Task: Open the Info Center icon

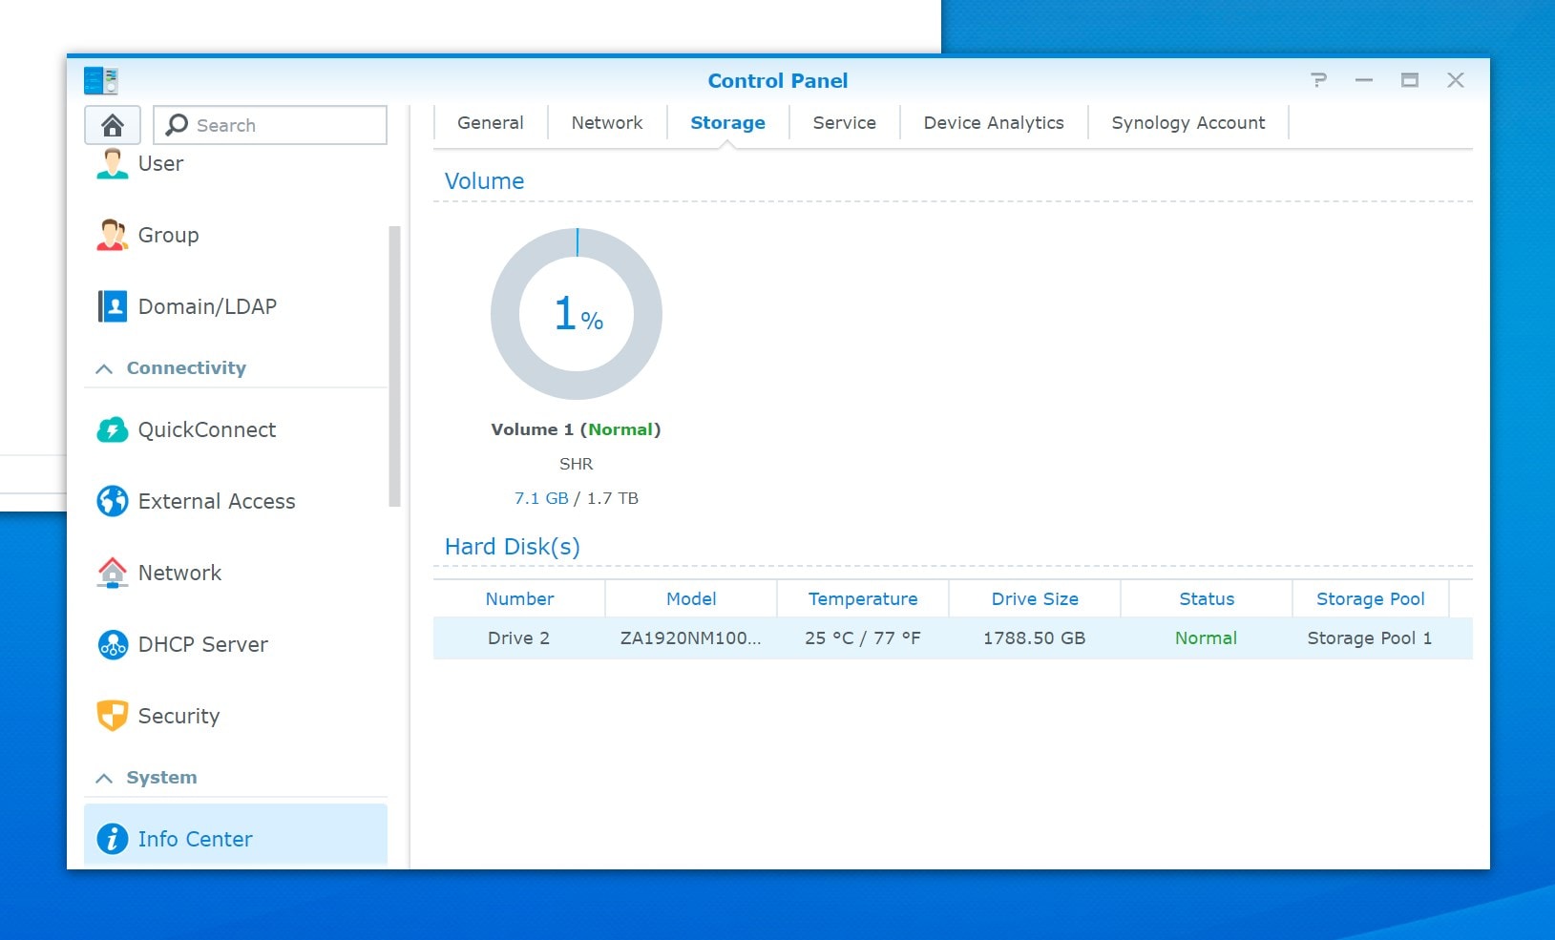Action: pos(113,839)
